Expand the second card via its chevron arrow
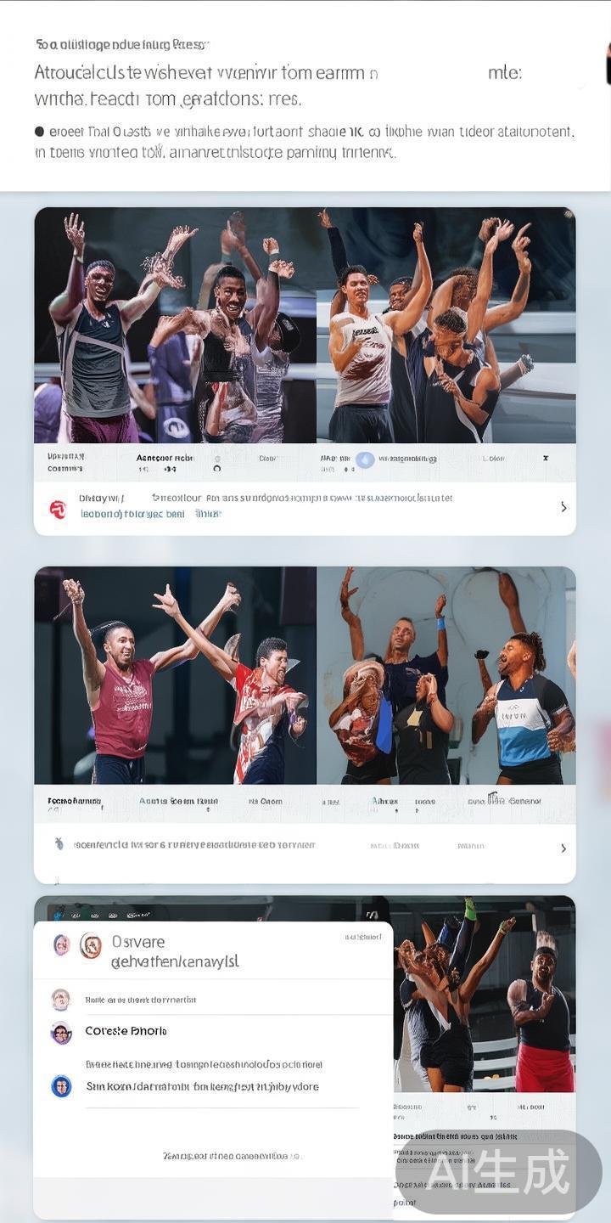611x1223 pixels. point(563,848)
